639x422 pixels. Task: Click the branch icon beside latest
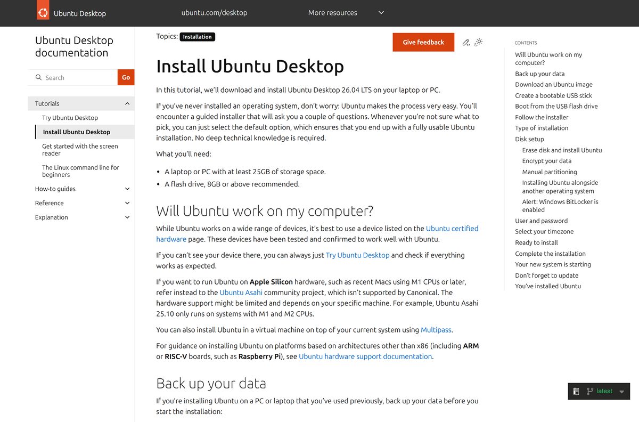coord(590,391)
